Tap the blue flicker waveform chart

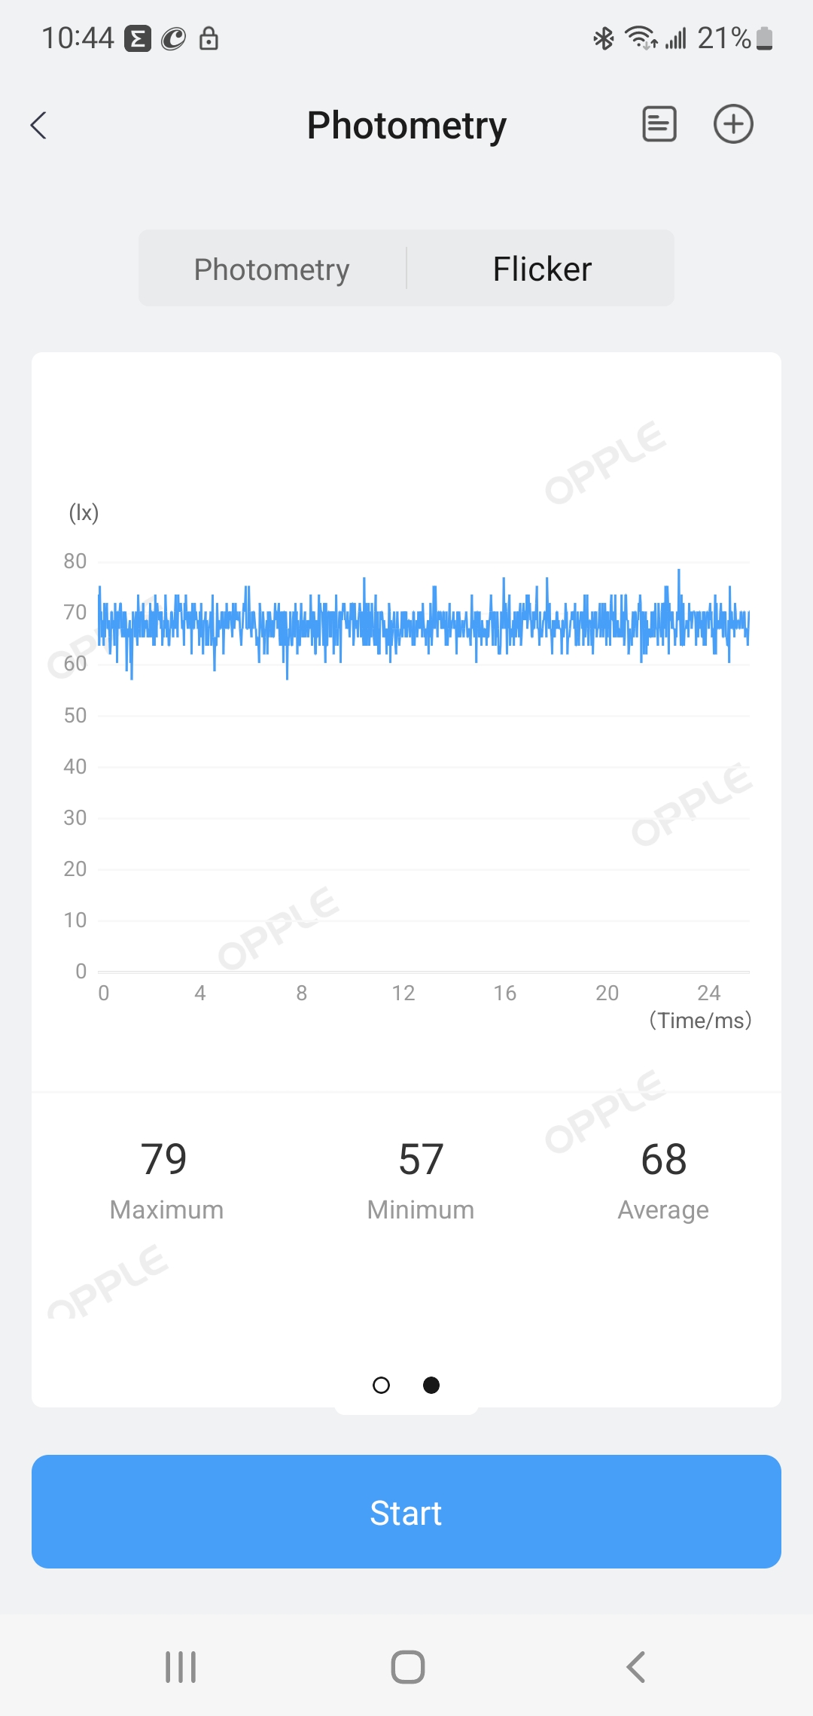coord(423,626)
